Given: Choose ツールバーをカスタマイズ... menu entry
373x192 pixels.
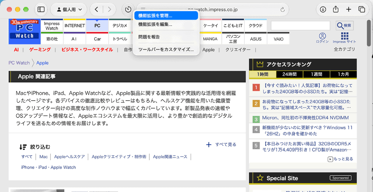Looking at the screenshot, I should (166, 50).
